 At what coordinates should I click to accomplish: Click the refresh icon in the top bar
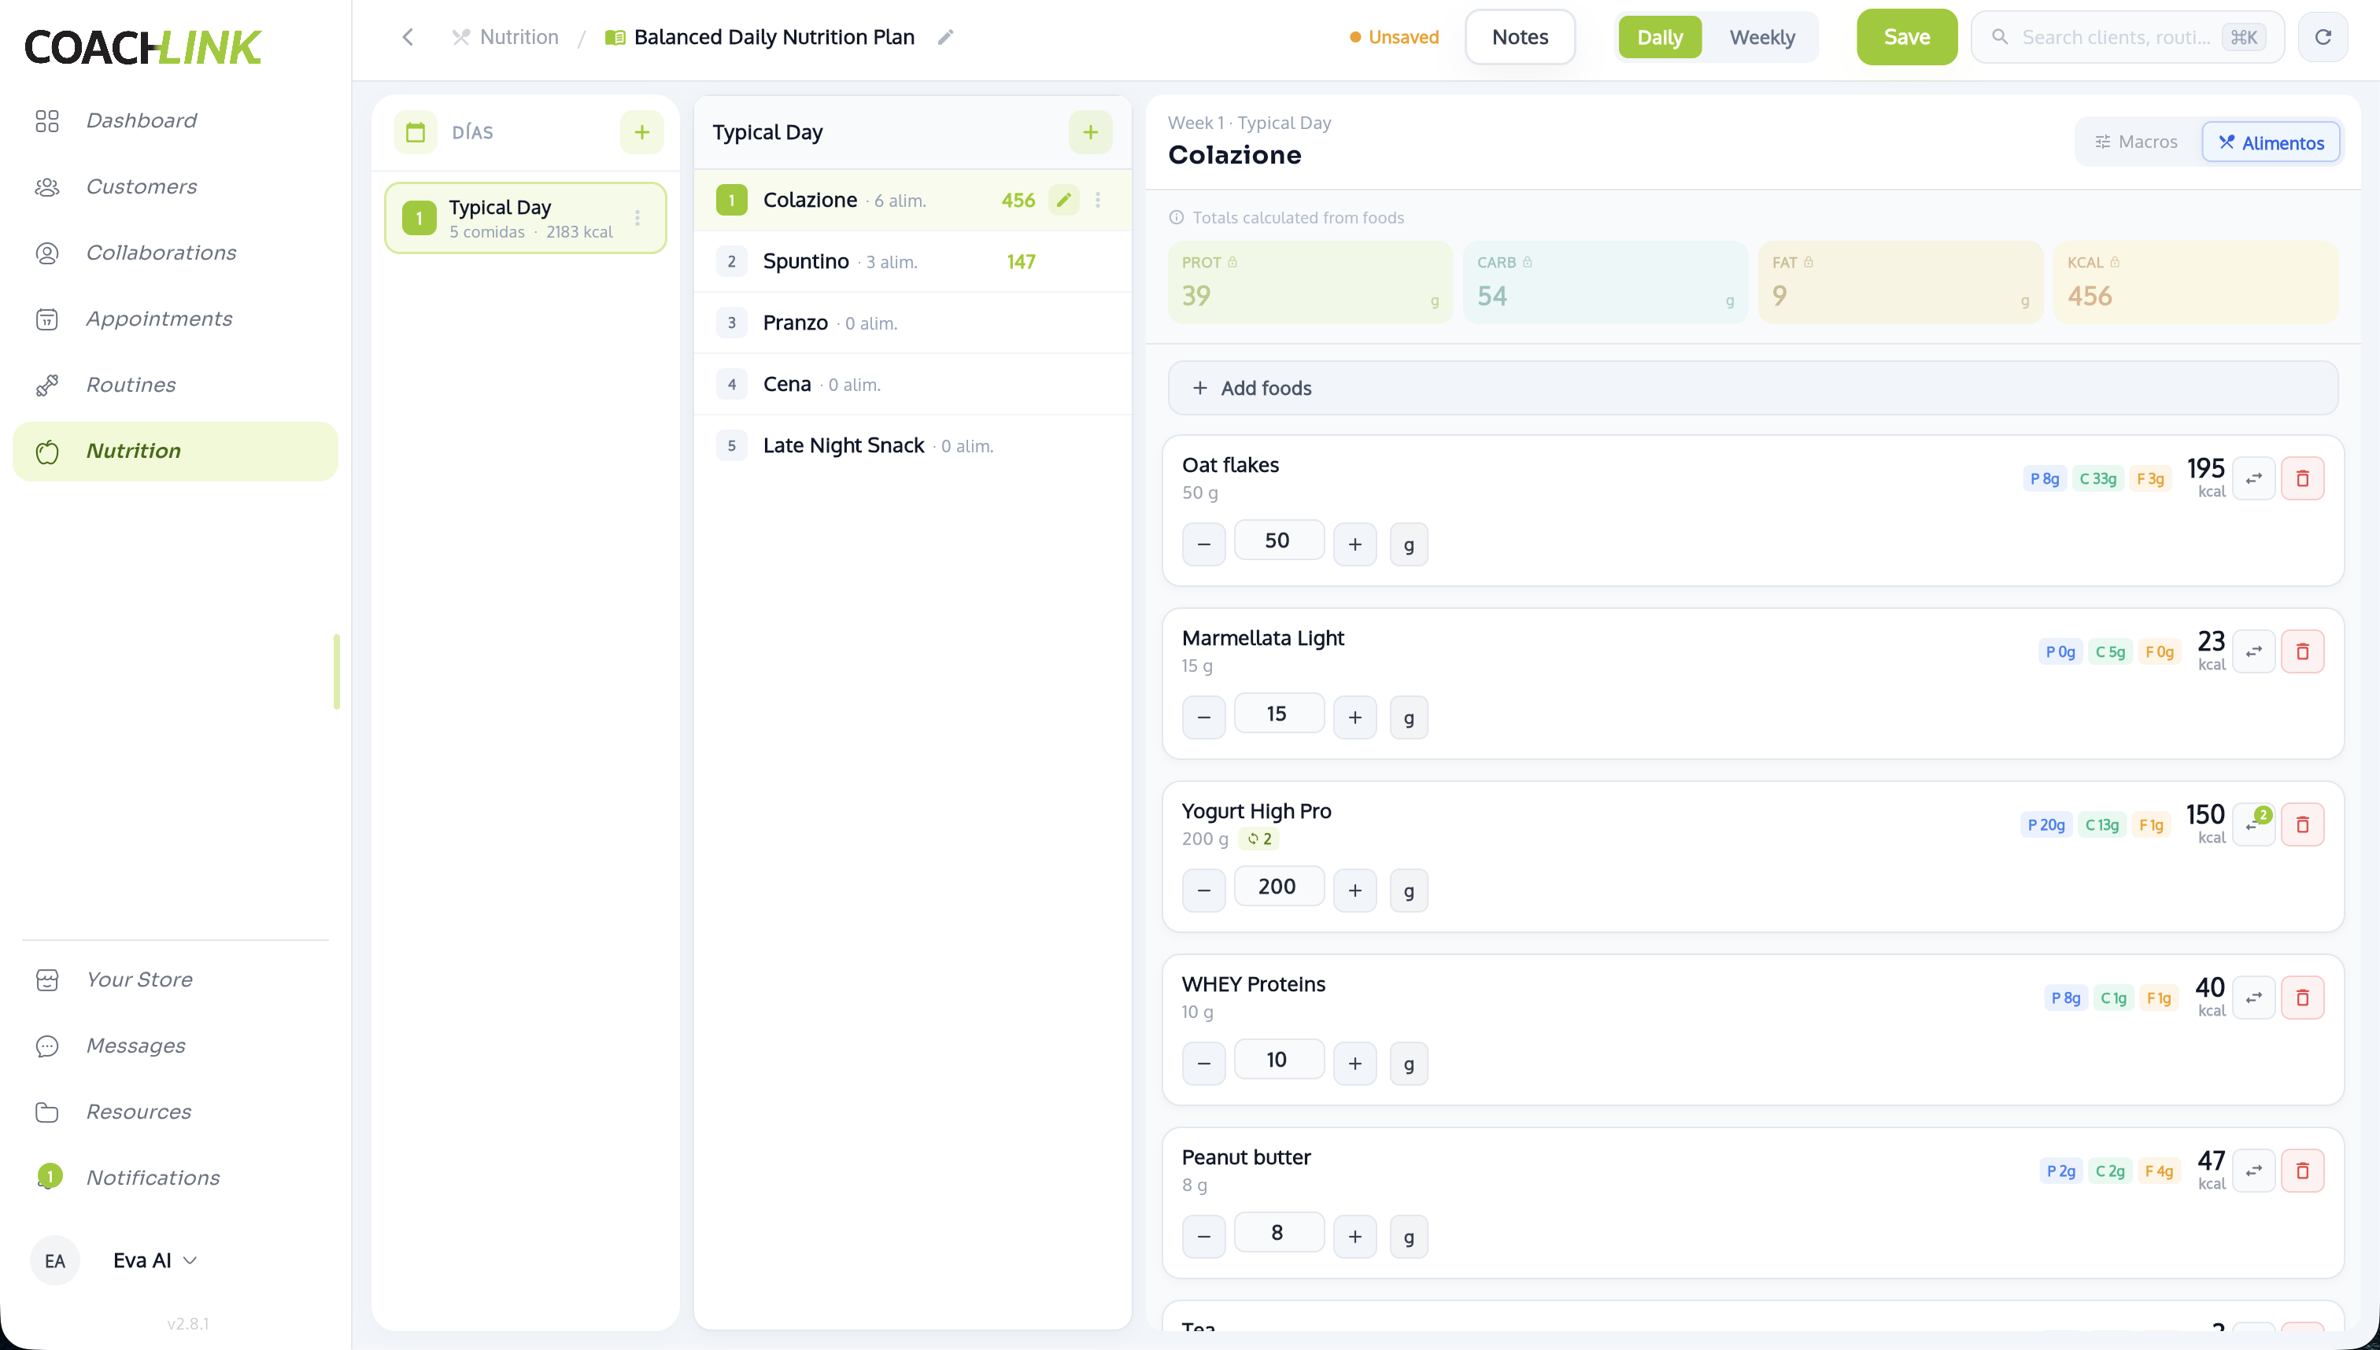[2323, 37]
